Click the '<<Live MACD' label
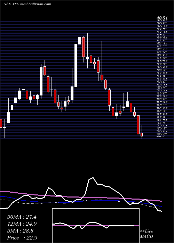174x243 pixels. tap(147, 234)
